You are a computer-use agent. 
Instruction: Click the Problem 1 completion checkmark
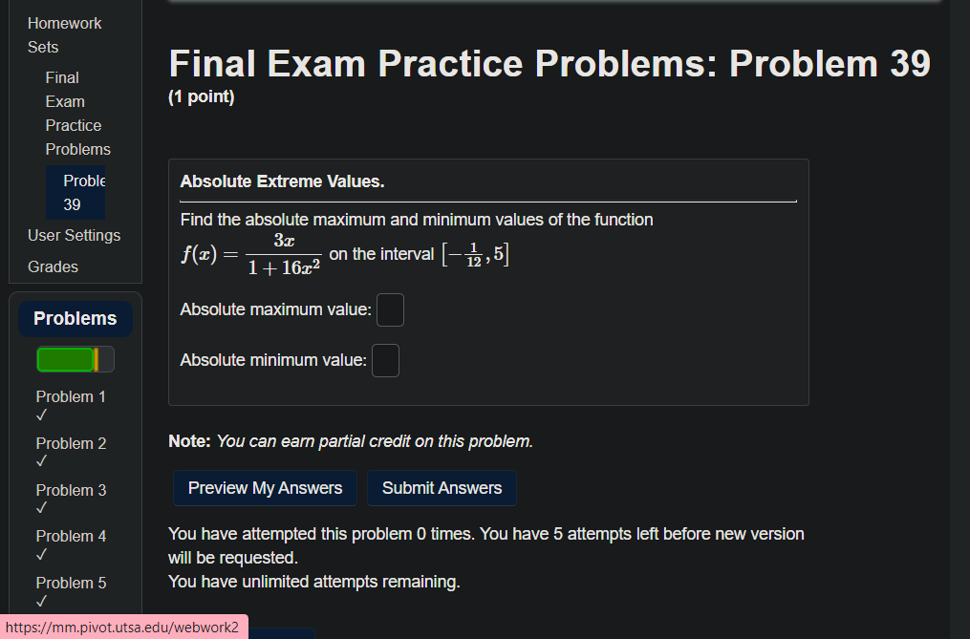point(40,414)
